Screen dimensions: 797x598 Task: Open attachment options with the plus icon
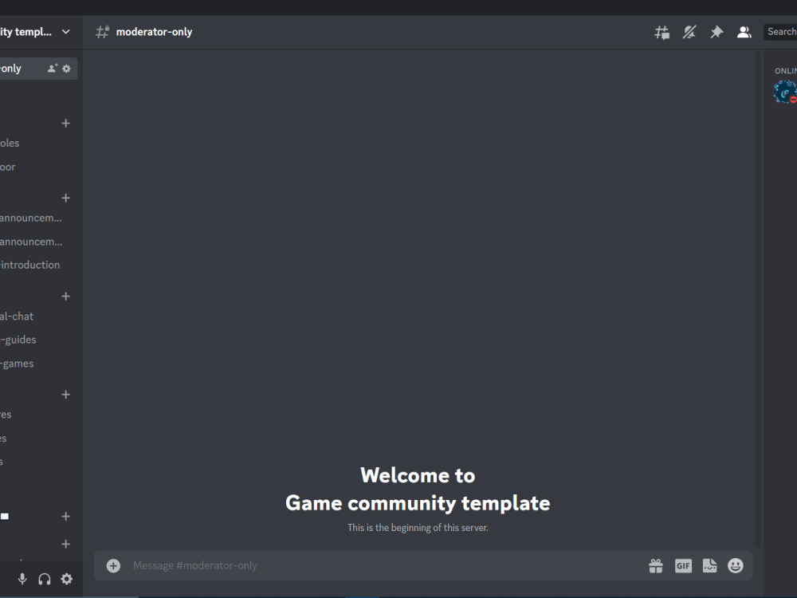(113, 565)
